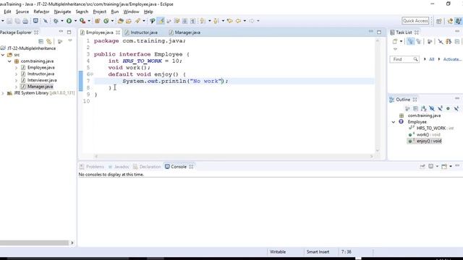Maximize the editor area

point(379,32)
